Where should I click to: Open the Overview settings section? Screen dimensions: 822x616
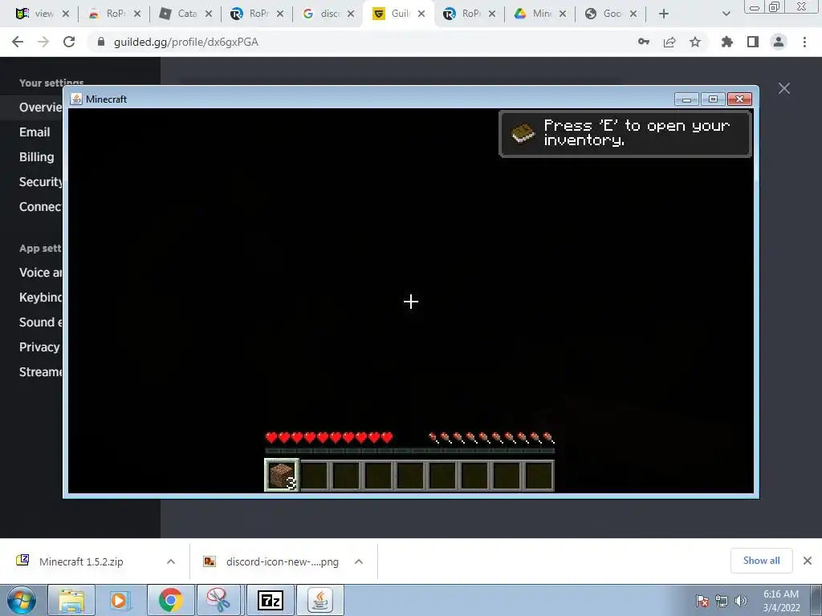[41, 107]
